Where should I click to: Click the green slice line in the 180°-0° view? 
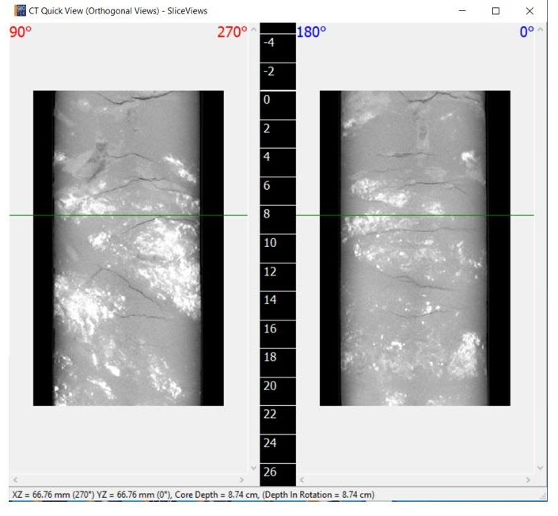tap(415, 215)
